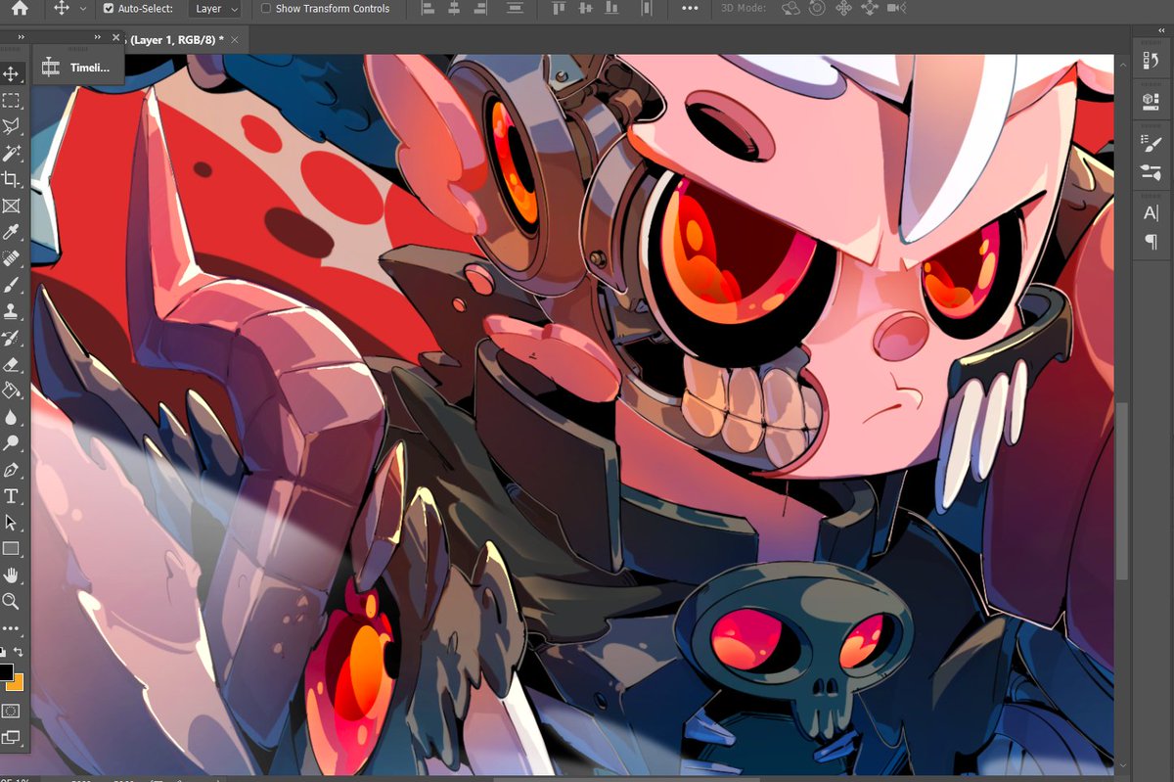Select the Hand tool
This screenshot has height=782, width=1174.
click(11, 575)
